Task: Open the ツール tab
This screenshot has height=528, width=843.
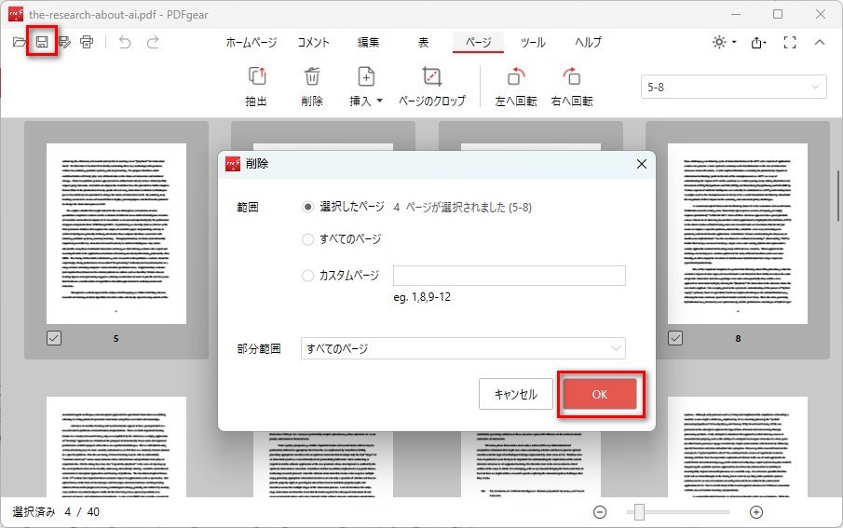Action: (533, 43)
